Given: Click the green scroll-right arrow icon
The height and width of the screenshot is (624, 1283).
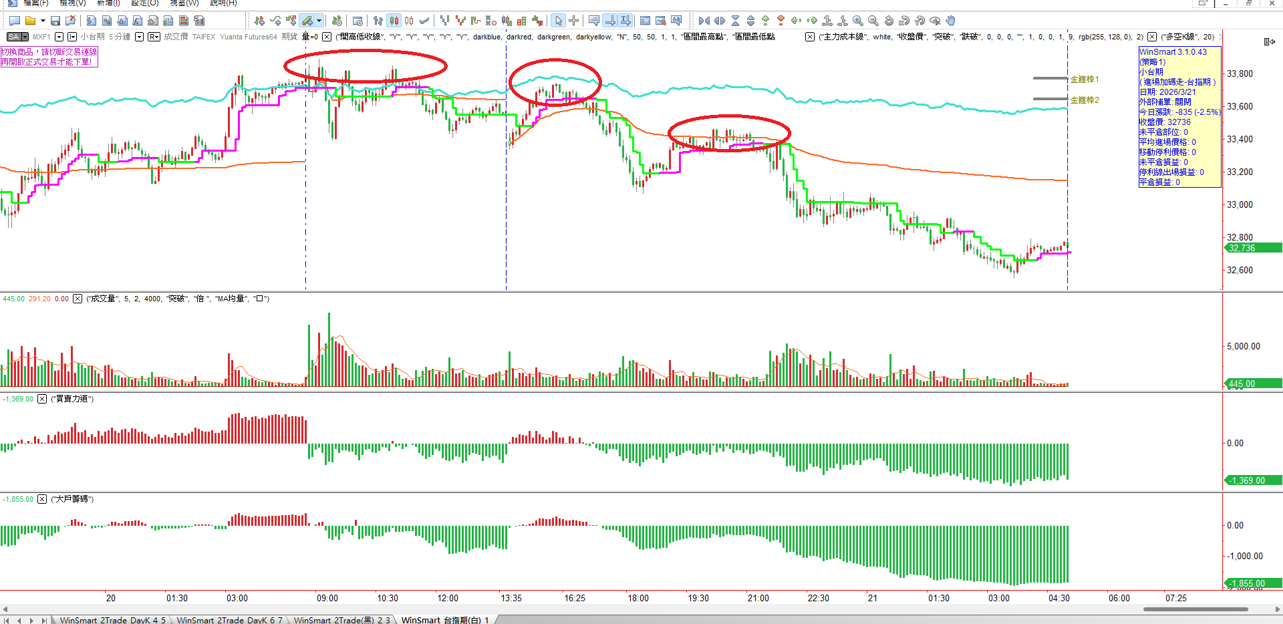Looking at the screenshot, I should (x=812, y=21).
